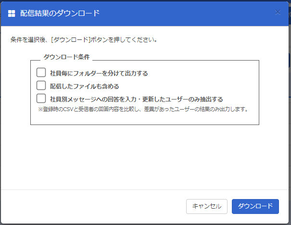This screenshot has width=291, height=225.
Task: Click blank footer area left of キャンセル
Action: point(93,206)
